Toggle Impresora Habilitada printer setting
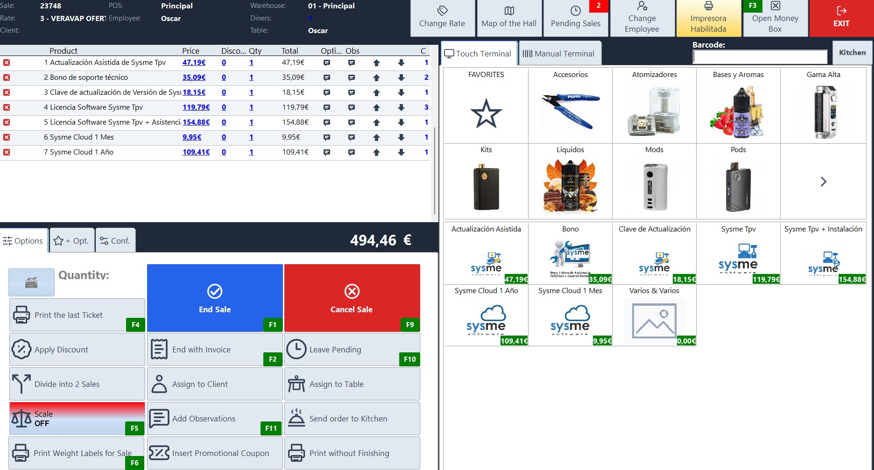 click(708, 18)
